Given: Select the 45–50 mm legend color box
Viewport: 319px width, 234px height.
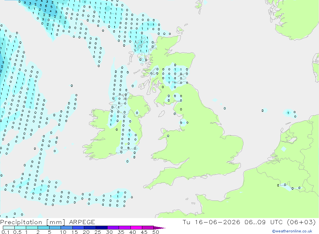Looking at the screenshot, I should [x=148, y=228].
